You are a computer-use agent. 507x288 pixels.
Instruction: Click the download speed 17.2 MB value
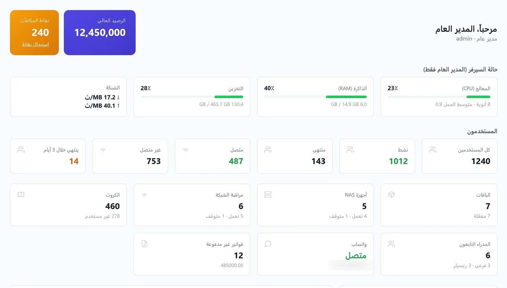(x=102, y=97)
